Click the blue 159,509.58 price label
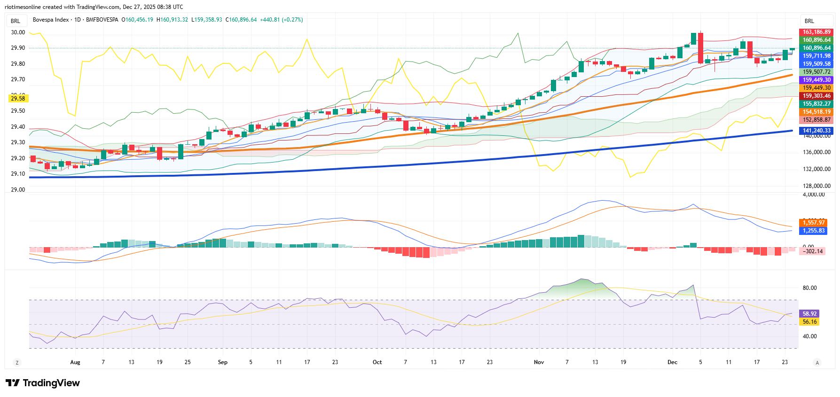 [x=816, y=64]
